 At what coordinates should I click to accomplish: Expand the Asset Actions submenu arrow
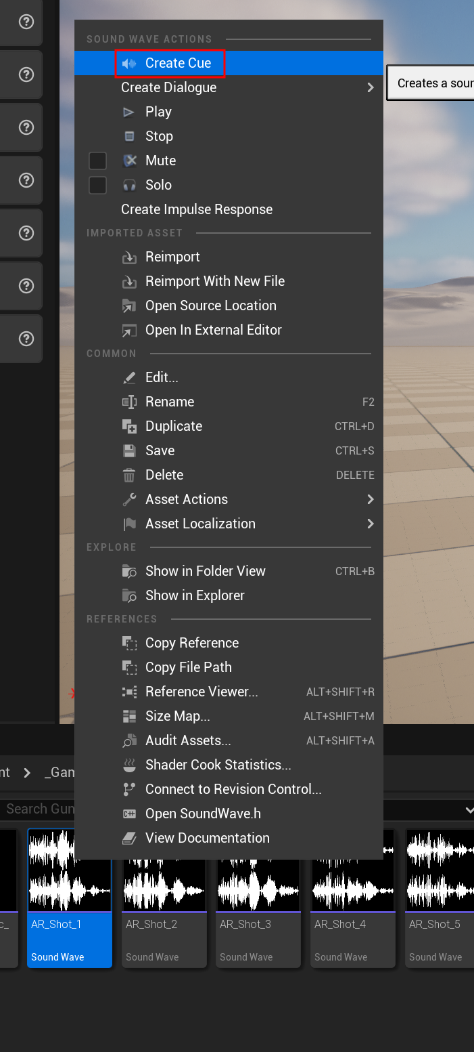click(x=371, y=500)
